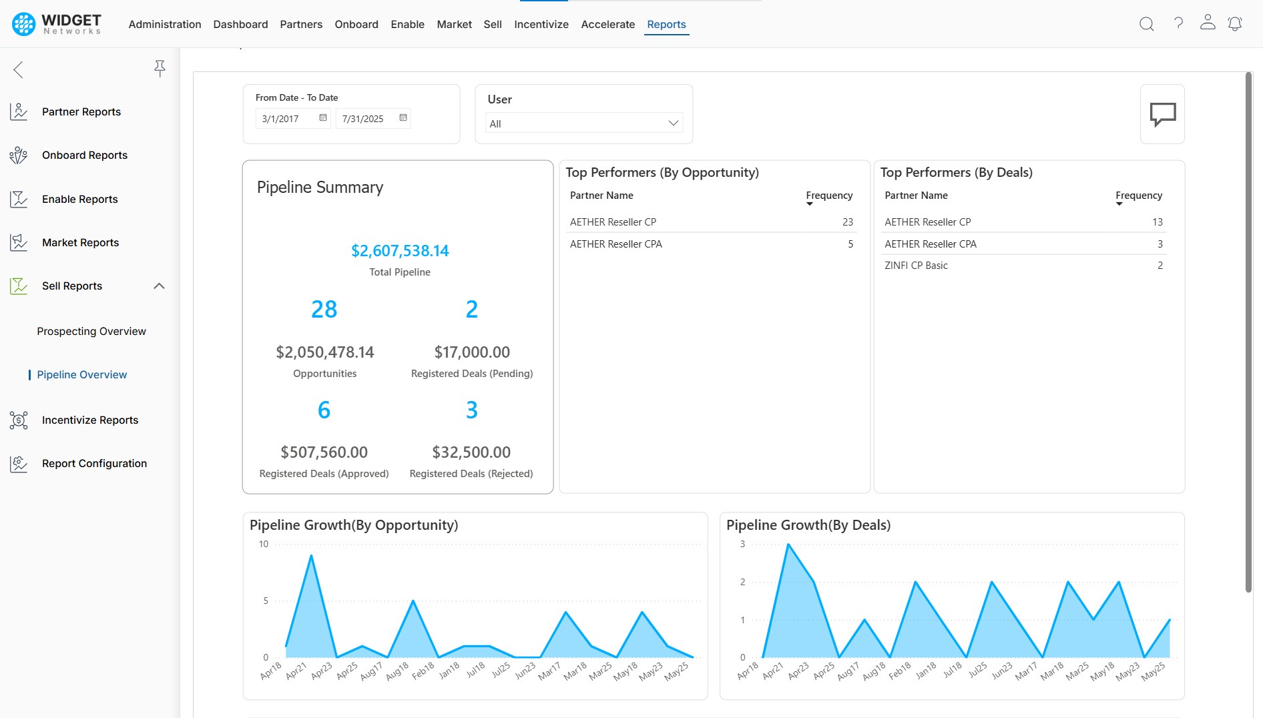Sort deals performers by Frequency column
This screenshot has width=1263, height=718.
tap(1138, 196)
